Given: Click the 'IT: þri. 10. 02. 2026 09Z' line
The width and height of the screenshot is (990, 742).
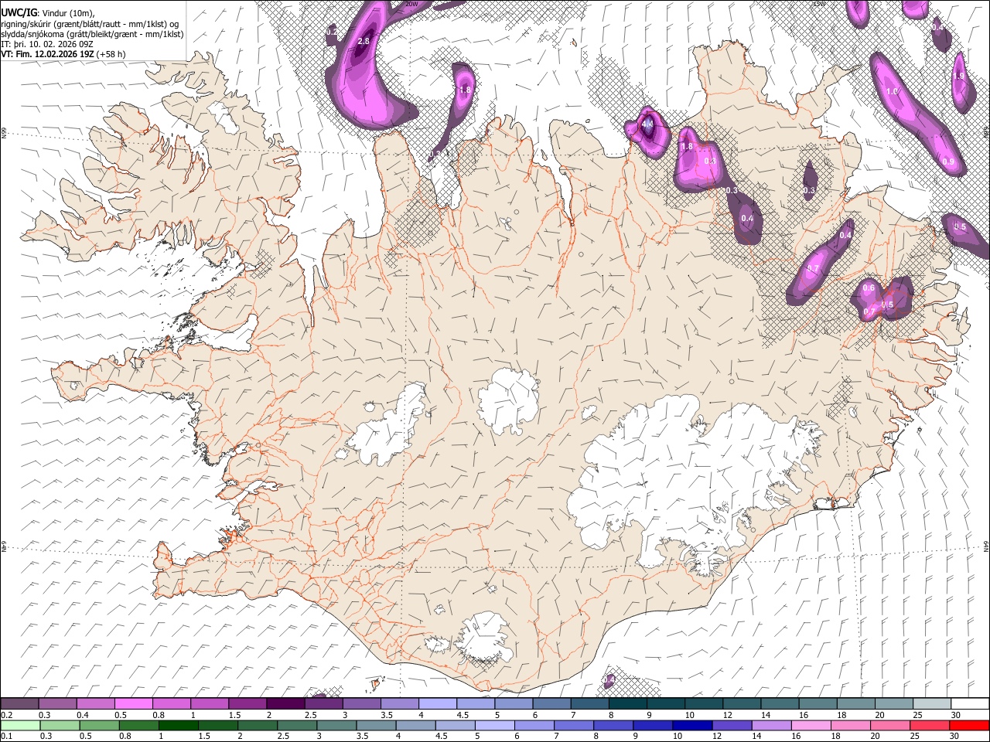Looking at the screenshot, I should [47, 43].
